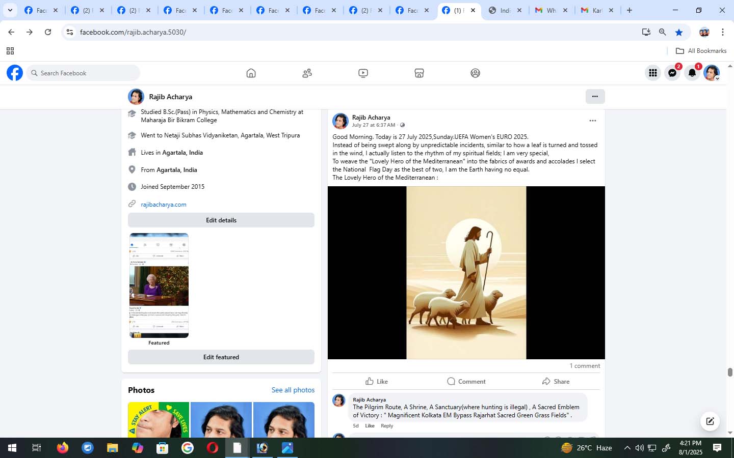Viewport: 734px width, 458px height.
Task: Toggle the bookmark star for this page
Action: pyautogui.click(x=679, y=32)
